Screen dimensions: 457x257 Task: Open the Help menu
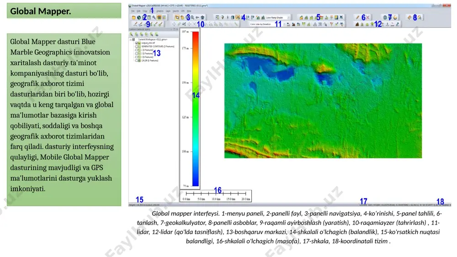[189, 11]
